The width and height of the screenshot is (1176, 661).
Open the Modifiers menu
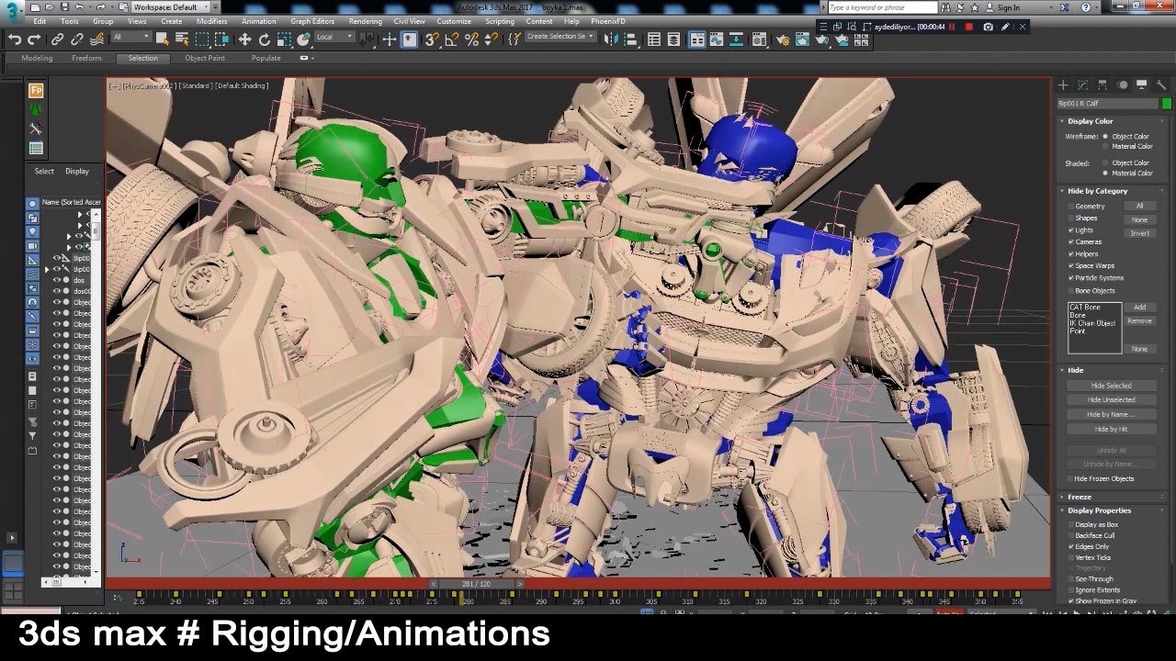(x=211, y=21)
